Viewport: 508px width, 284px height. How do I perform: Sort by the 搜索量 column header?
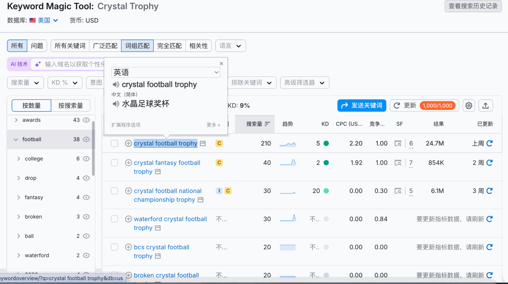(255, 124)
